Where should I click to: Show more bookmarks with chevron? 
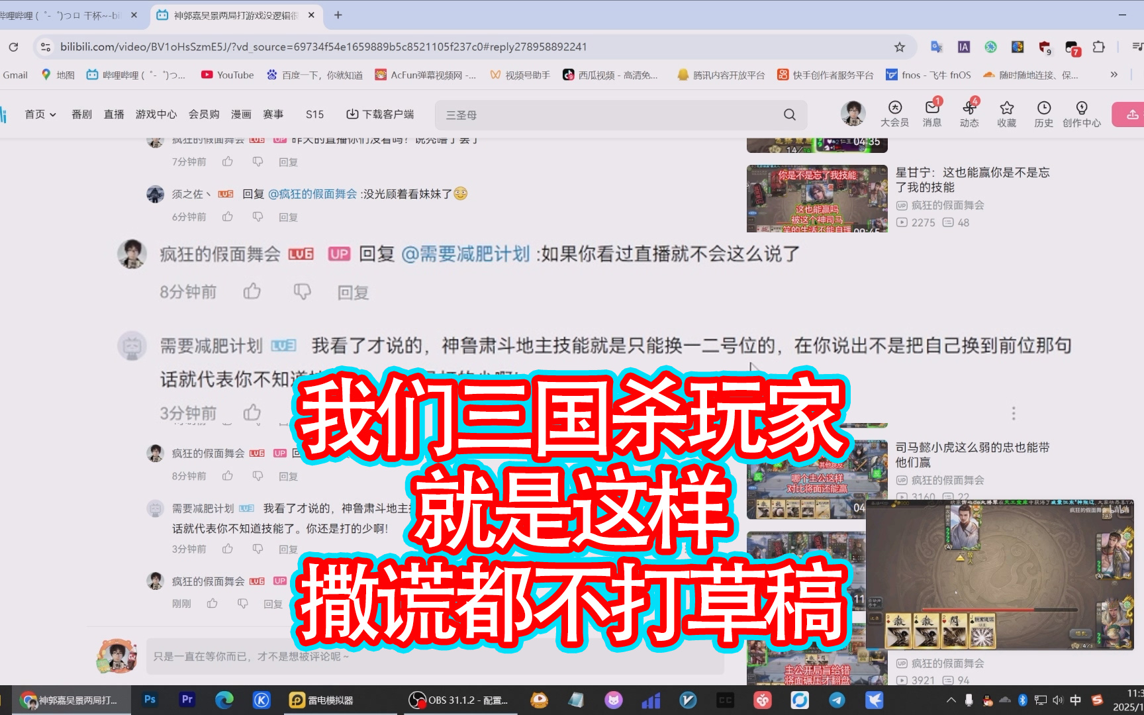point(1114,75)
